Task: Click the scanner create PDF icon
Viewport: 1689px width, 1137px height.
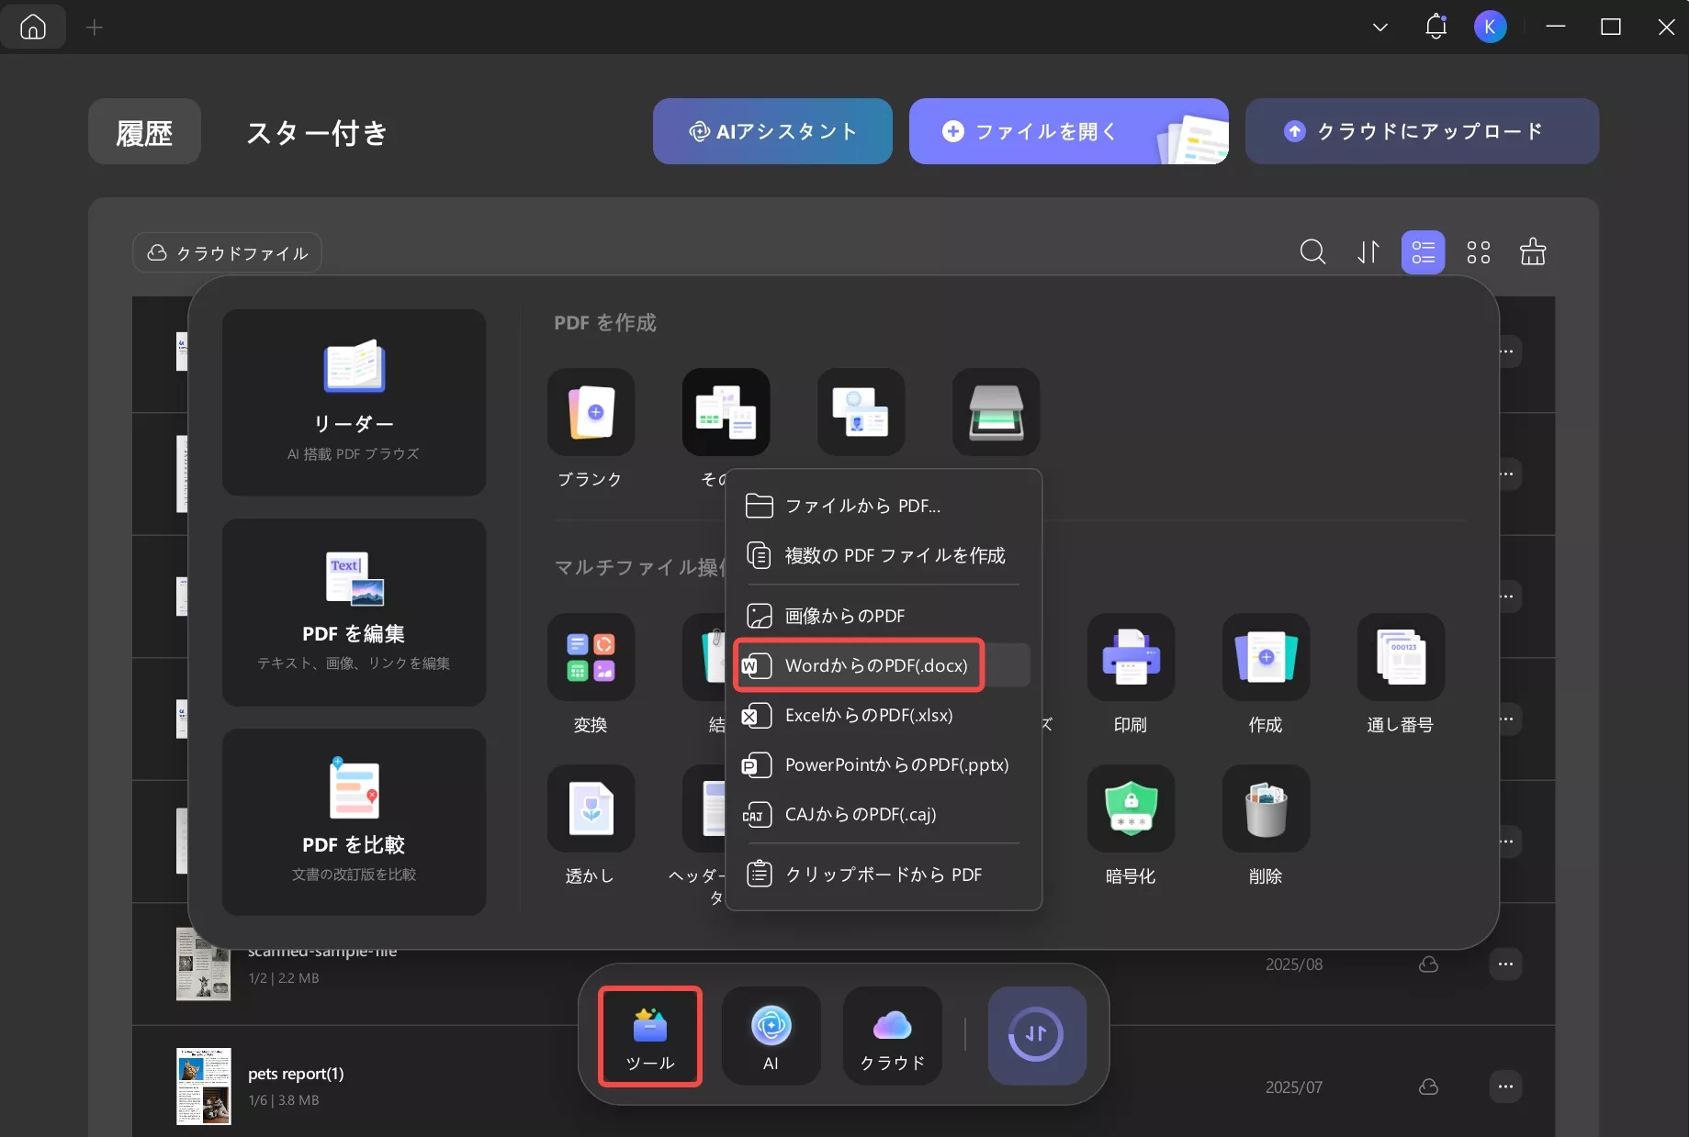Action: (x=996, y=412)
